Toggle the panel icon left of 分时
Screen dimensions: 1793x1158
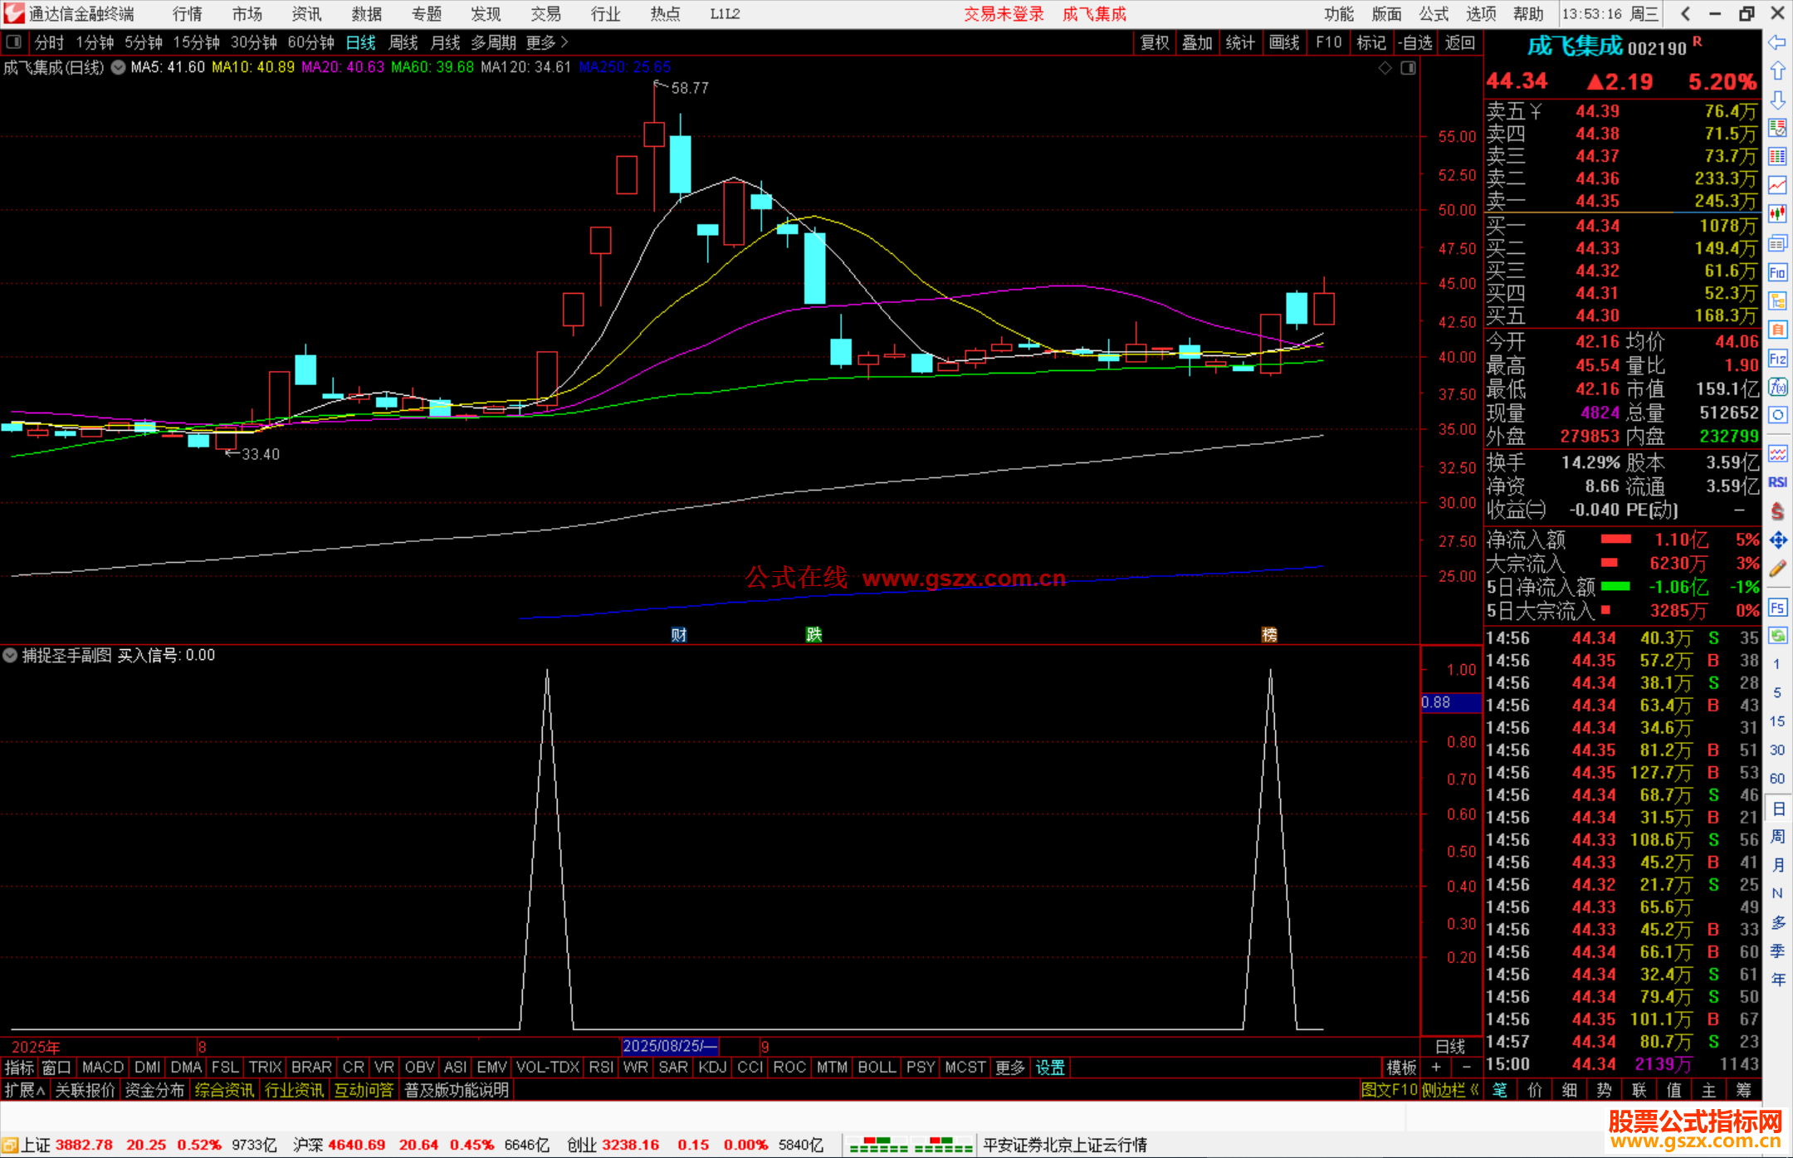(x=14, y=42)
